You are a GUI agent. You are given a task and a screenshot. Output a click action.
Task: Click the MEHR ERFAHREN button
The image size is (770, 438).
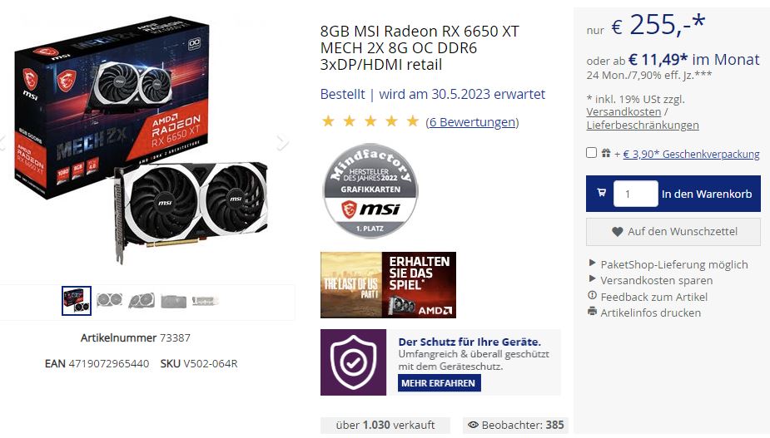click(439, 383)
